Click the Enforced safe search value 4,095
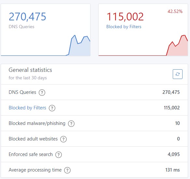 [x=174, y=154]
